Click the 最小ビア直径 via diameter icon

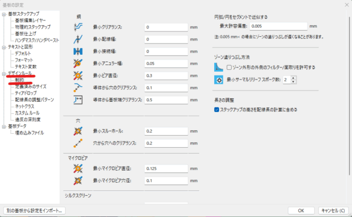point(78,75)
